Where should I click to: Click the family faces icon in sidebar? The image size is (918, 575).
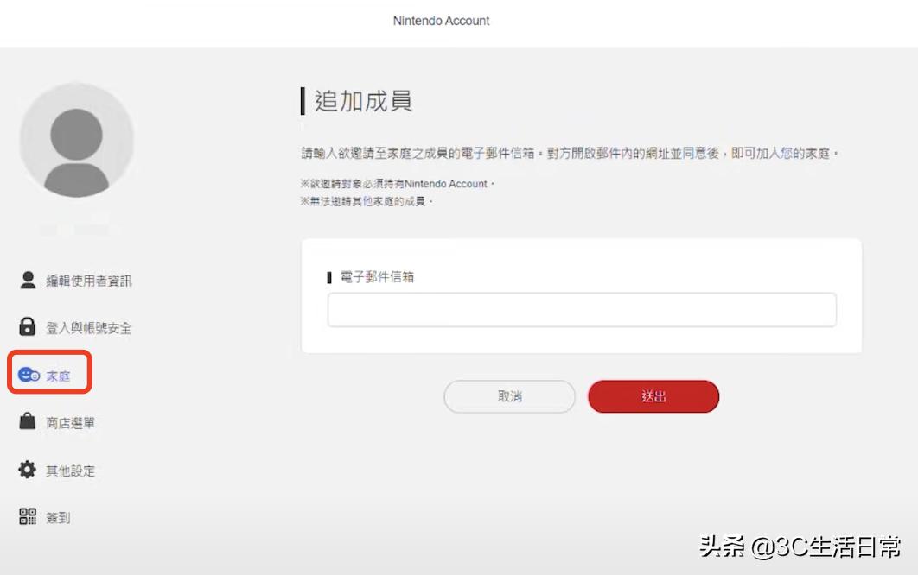pos(28,374)
